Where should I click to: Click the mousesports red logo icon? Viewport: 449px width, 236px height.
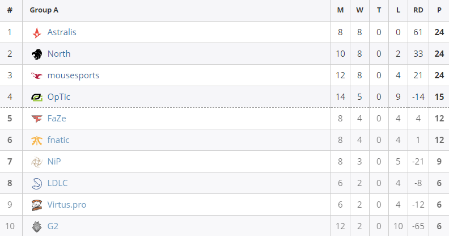click(37, 75)
